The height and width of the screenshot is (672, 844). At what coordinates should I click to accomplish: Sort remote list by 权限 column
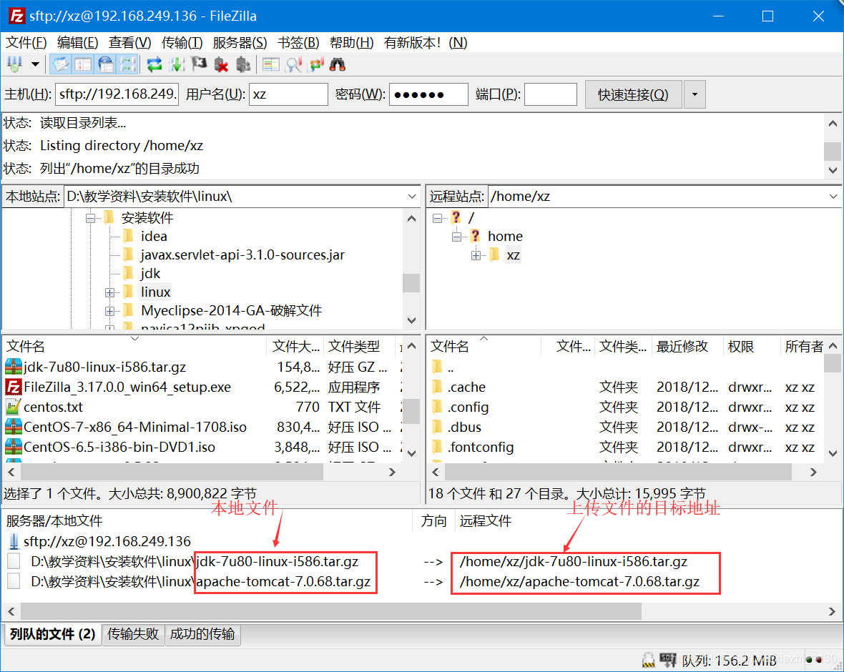click(x=751, y=347)
